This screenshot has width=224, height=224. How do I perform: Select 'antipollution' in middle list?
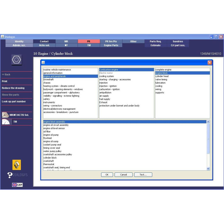click(x=127, y=92)
